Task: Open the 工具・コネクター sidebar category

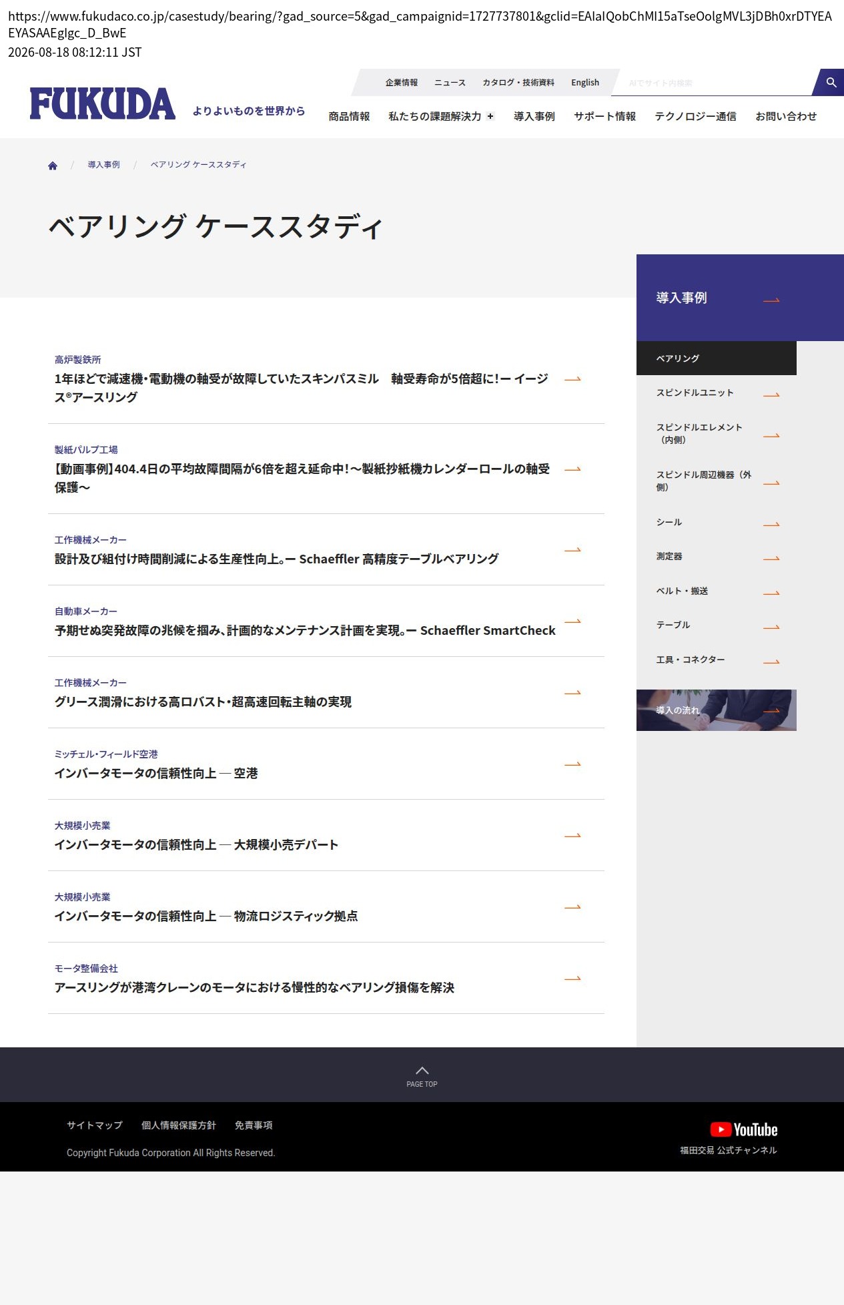Action: coord(691,660)
